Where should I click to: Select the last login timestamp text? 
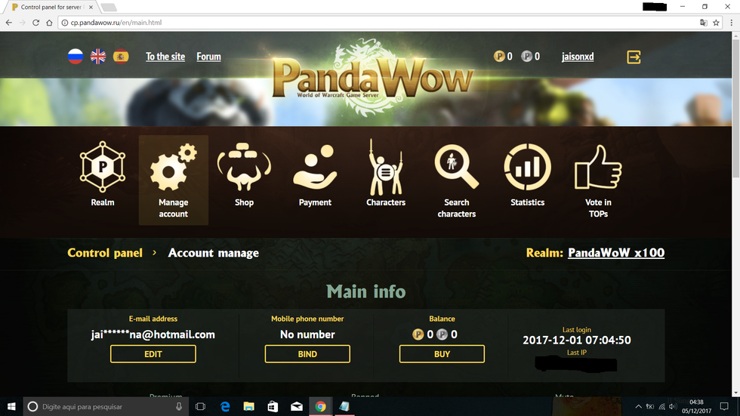click(577, 340)
